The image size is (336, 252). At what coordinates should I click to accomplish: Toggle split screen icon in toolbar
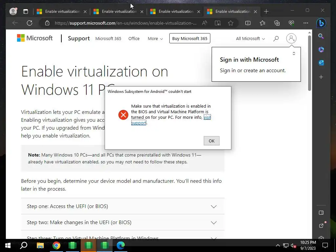(248, 23)
